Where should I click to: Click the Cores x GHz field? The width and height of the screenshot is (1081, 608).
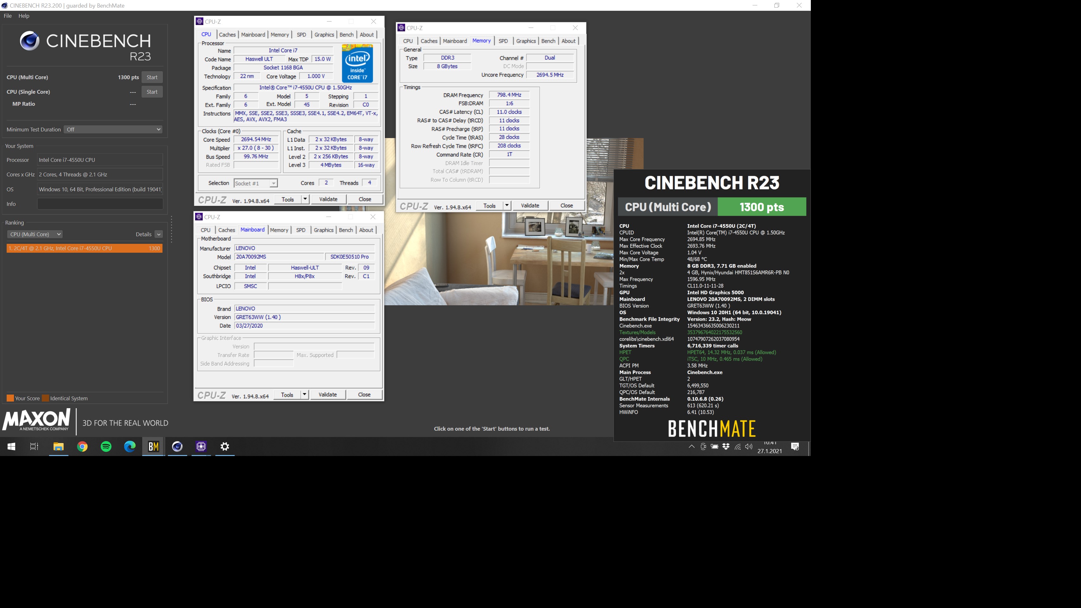(100, 174)
